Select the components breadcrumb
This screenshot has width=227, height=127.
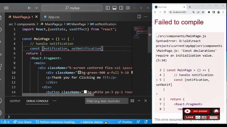click(26, 24)
